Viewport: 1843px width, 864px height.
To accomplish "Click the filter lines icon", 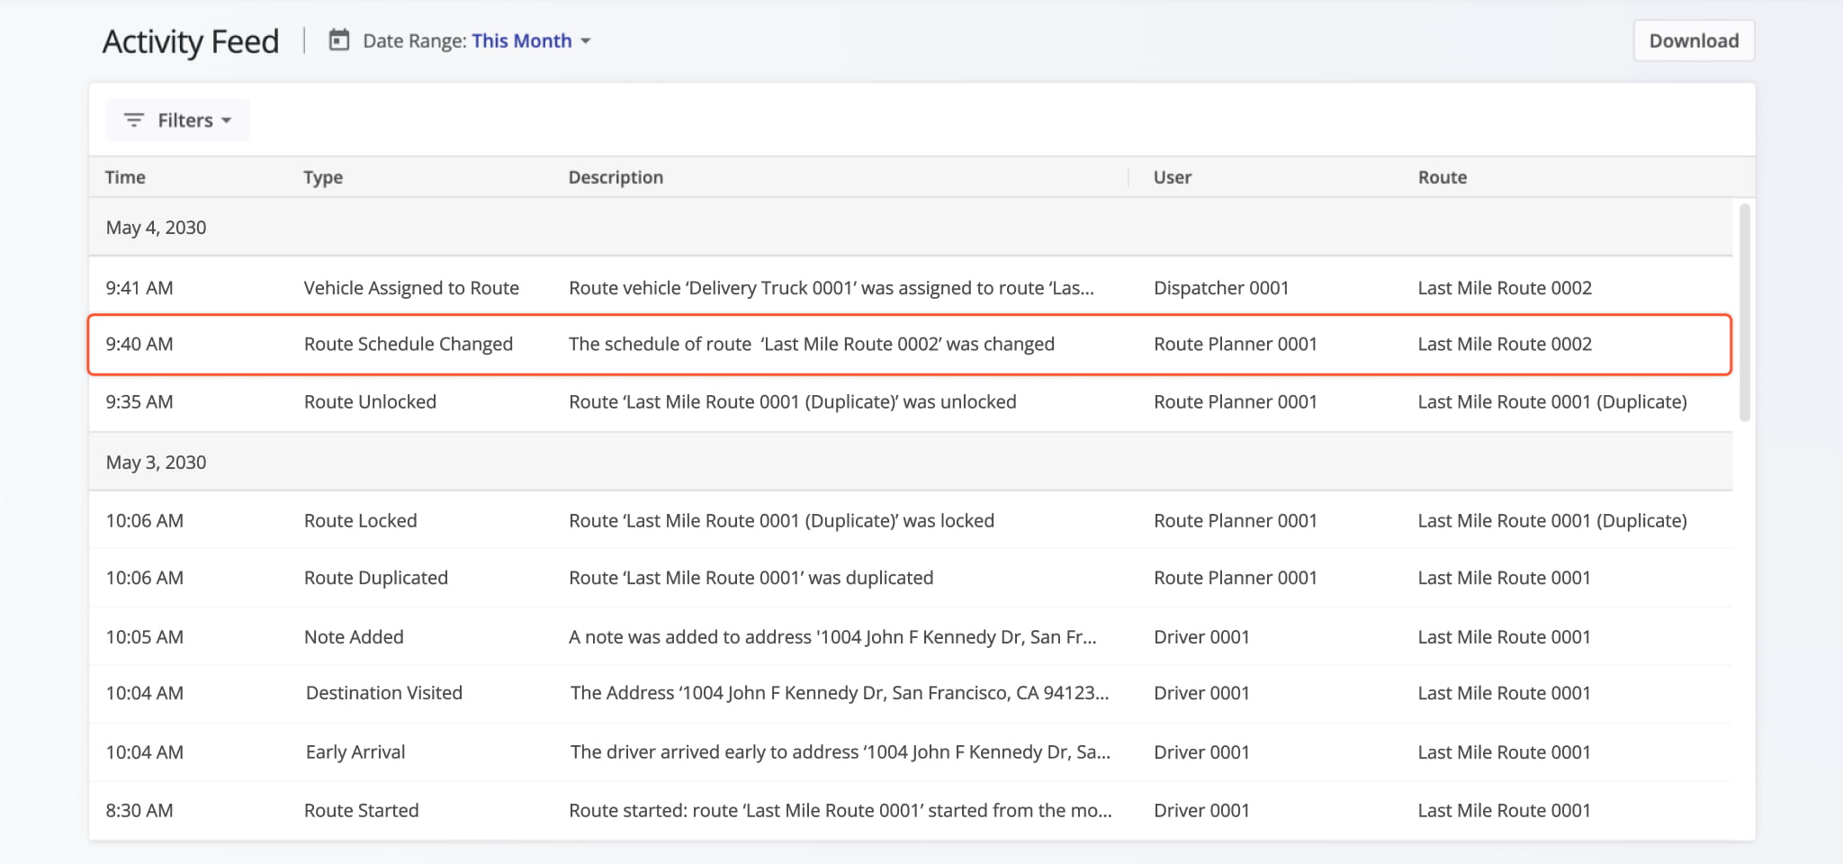I will [x=134, y=120].
